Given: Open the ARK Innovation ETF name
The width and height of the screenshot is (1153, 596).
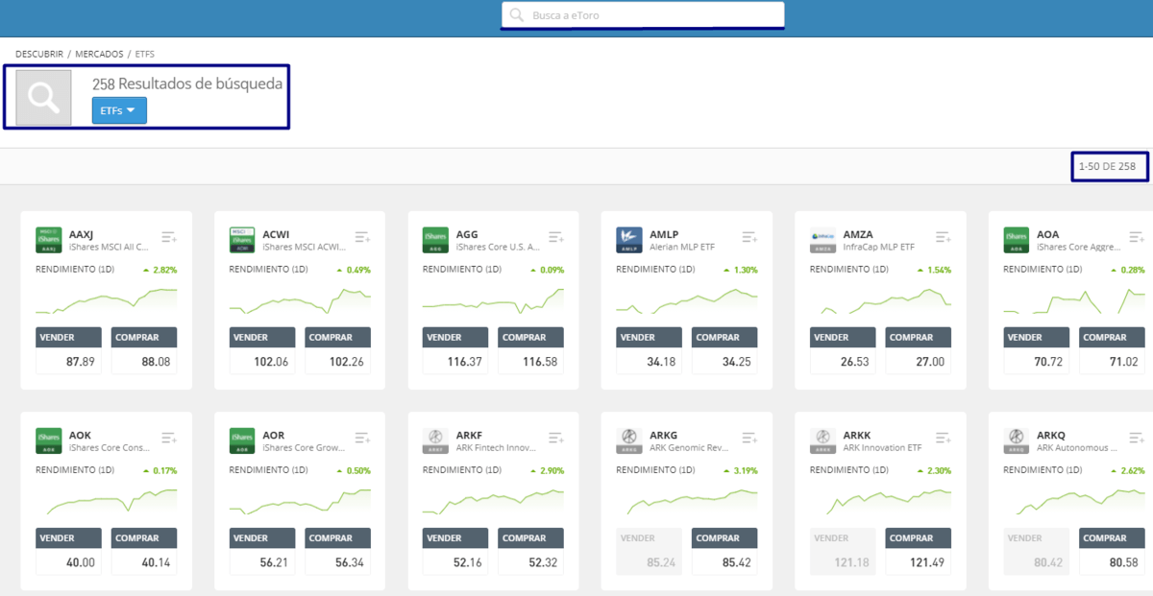Looking at the screenshot, I should coord(884,447).
